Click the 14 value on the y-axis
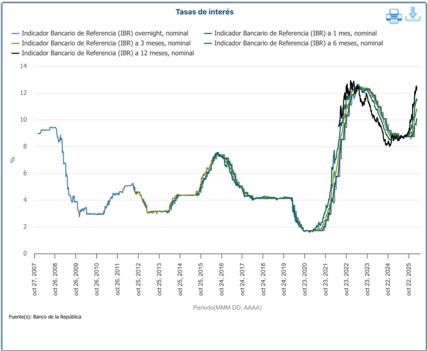 (x=23, y=66)
